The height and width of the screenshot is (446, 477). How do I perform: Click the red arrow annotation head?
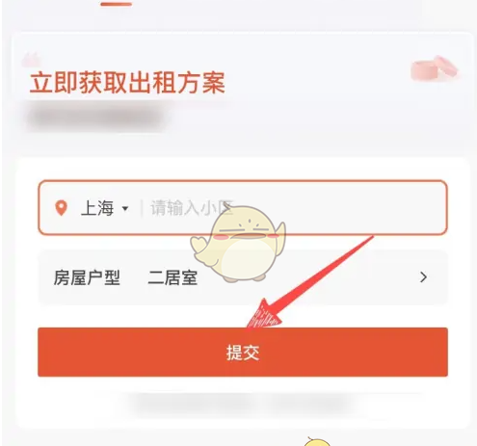265,314
